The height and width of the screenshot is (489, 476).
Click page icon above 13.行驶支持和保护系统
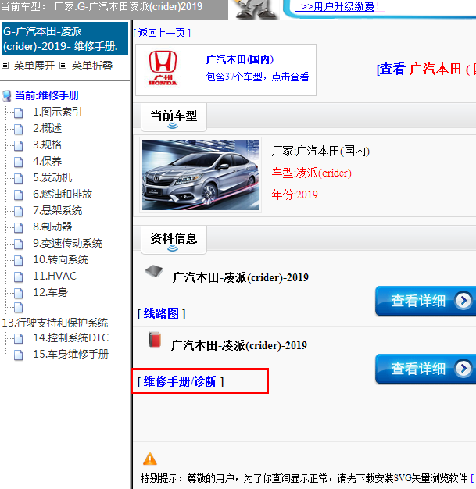19,308
